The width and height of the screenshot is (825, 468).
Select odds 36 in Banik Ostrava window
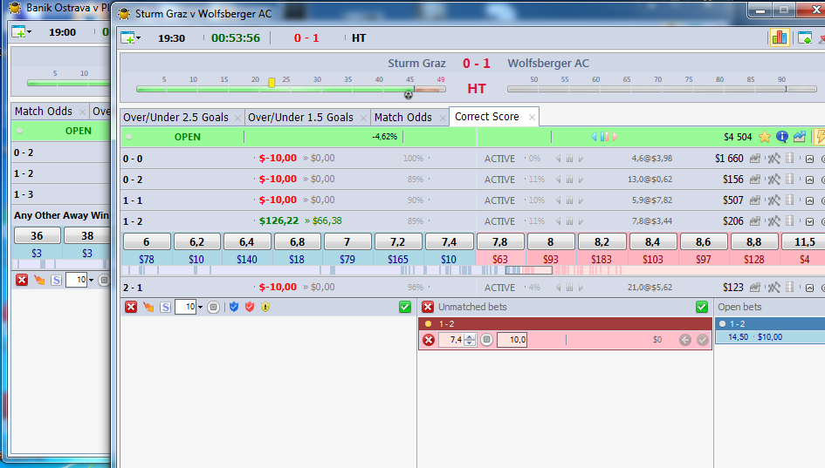click(x=37, y=235)
